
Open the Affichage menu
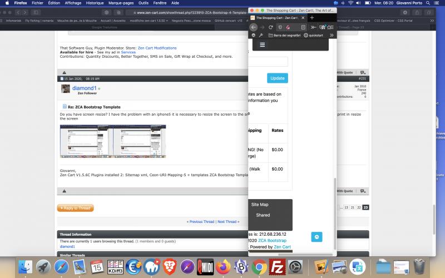pos(73,3)
